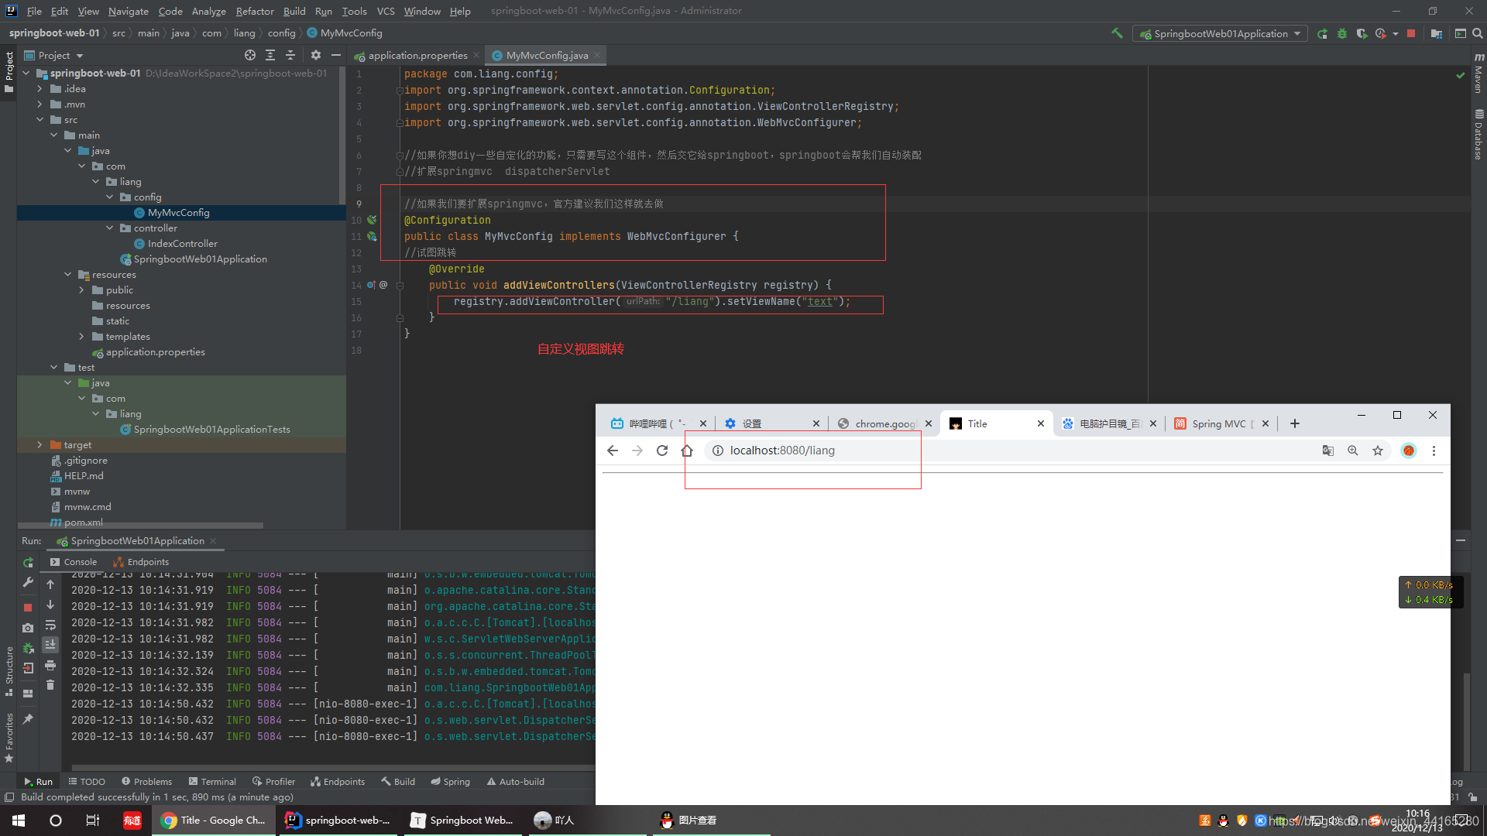Screen dimensions: 1487x836
Task: Open Project Structure icon in toolbar
Action: (x=1437, y=33)
